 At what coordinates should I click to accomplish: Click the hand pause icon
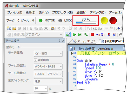click(x=121, y=35)
